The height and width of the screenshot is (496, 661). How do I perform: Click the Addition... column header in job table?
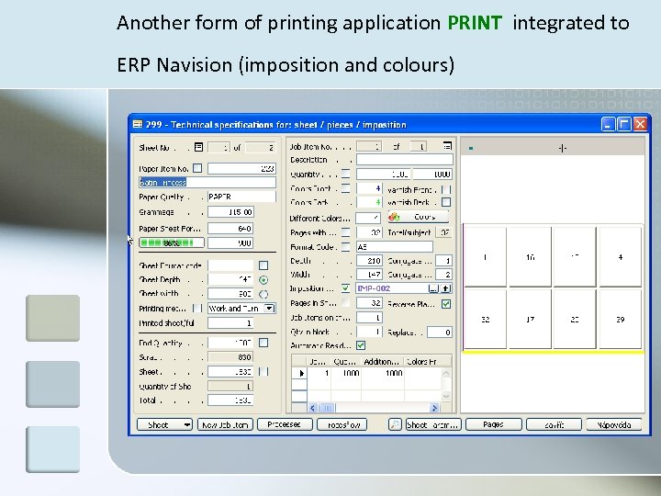[x=382, y=362]
